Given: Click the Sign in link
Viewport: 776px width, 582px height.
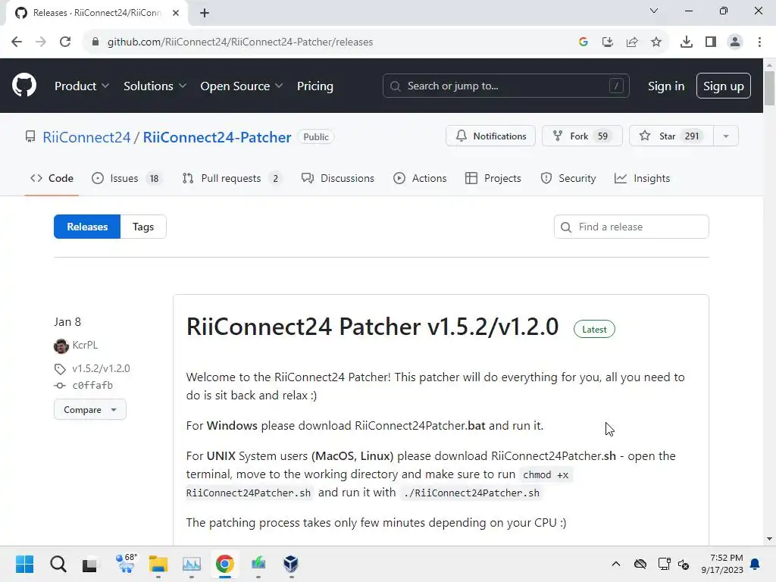Looking at the screenshot, I should pyautogui.click(x=665, y=86).
